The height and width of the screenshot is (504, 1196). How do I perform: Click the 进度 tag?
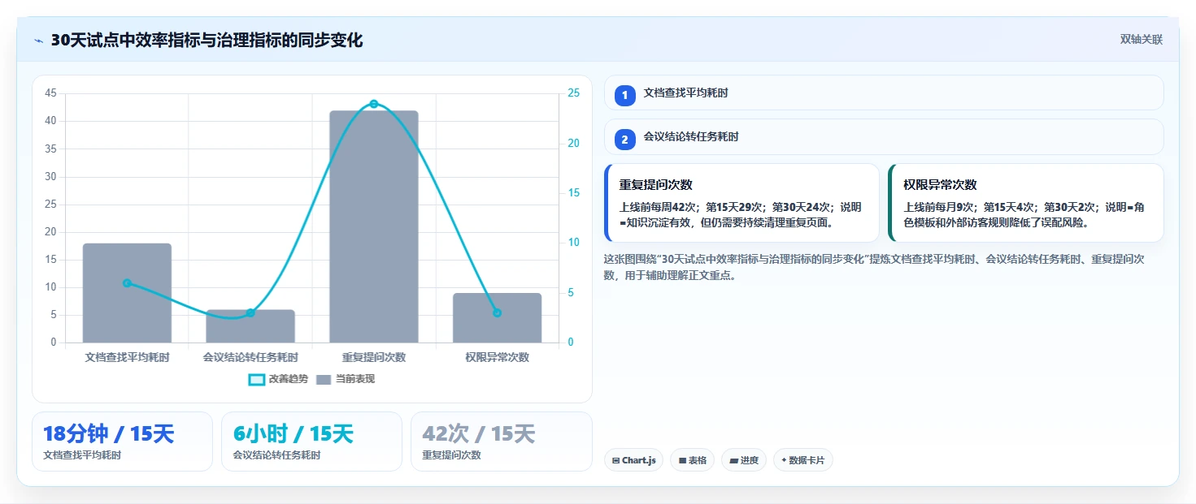pos(744,460)
